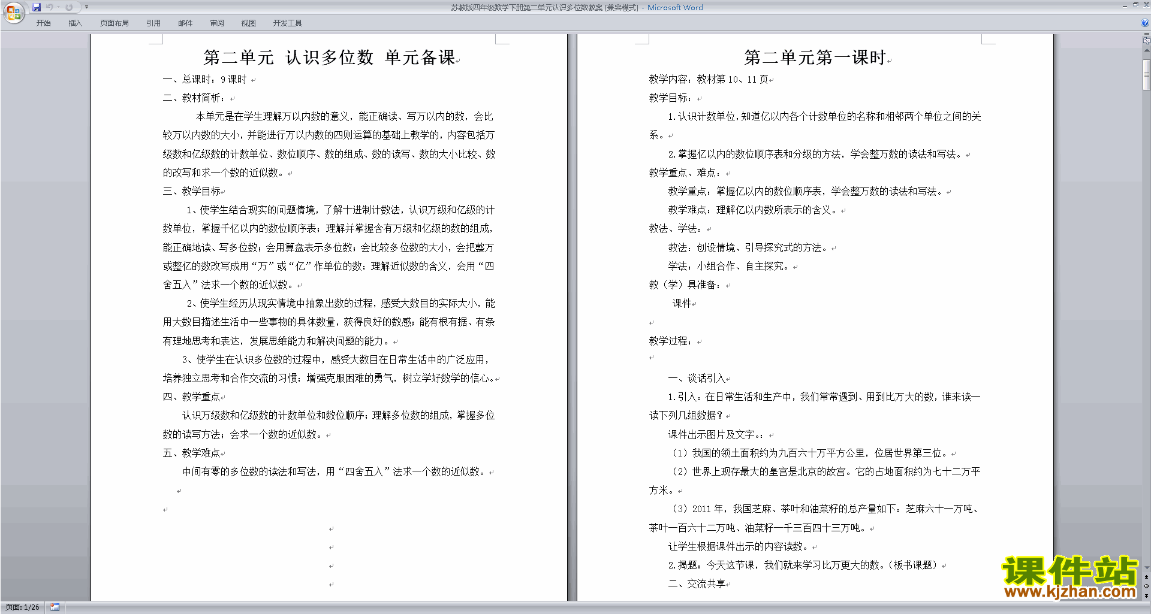The height and width of the screenshot is (614, 1151).
Task: Click the Redo/Repeat icon
Action: 69,7
